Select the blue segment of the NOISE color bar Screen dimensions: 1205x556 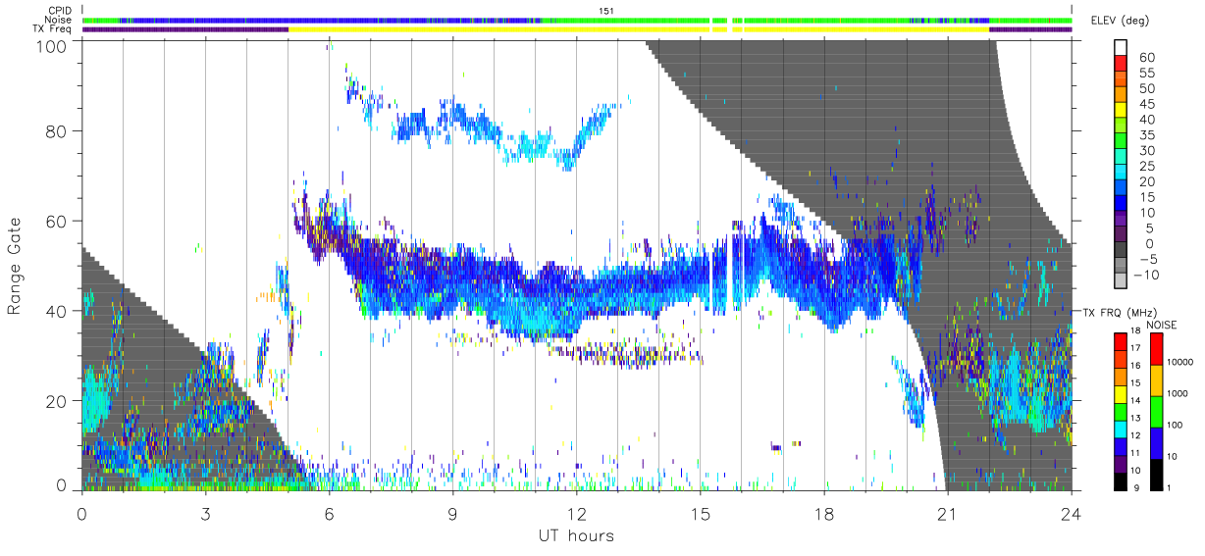tap(1157, 442)
